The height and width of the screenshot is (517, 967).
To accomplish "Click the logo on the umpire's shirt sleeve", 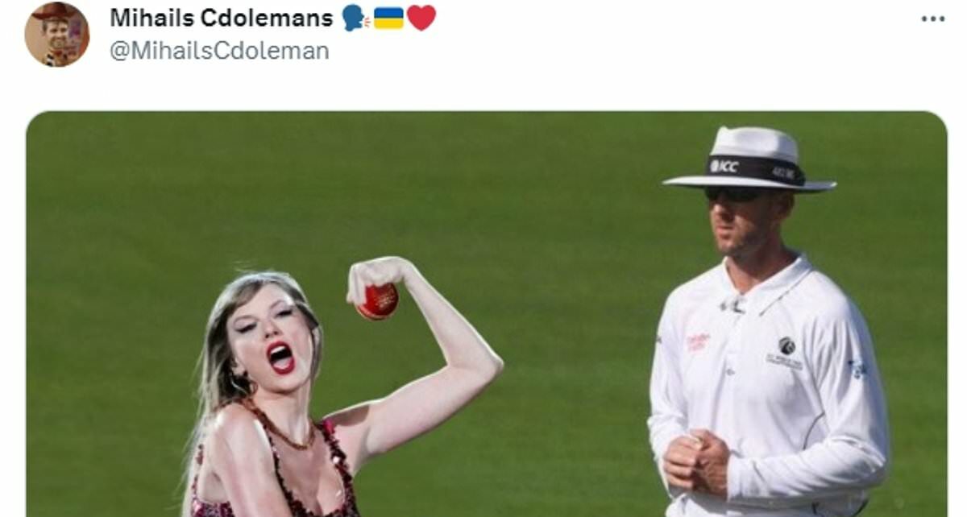I will (857, 369).
